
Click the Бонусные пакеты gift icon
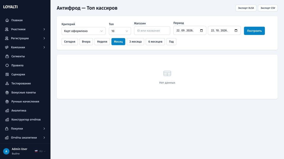[x=7, y=92]
